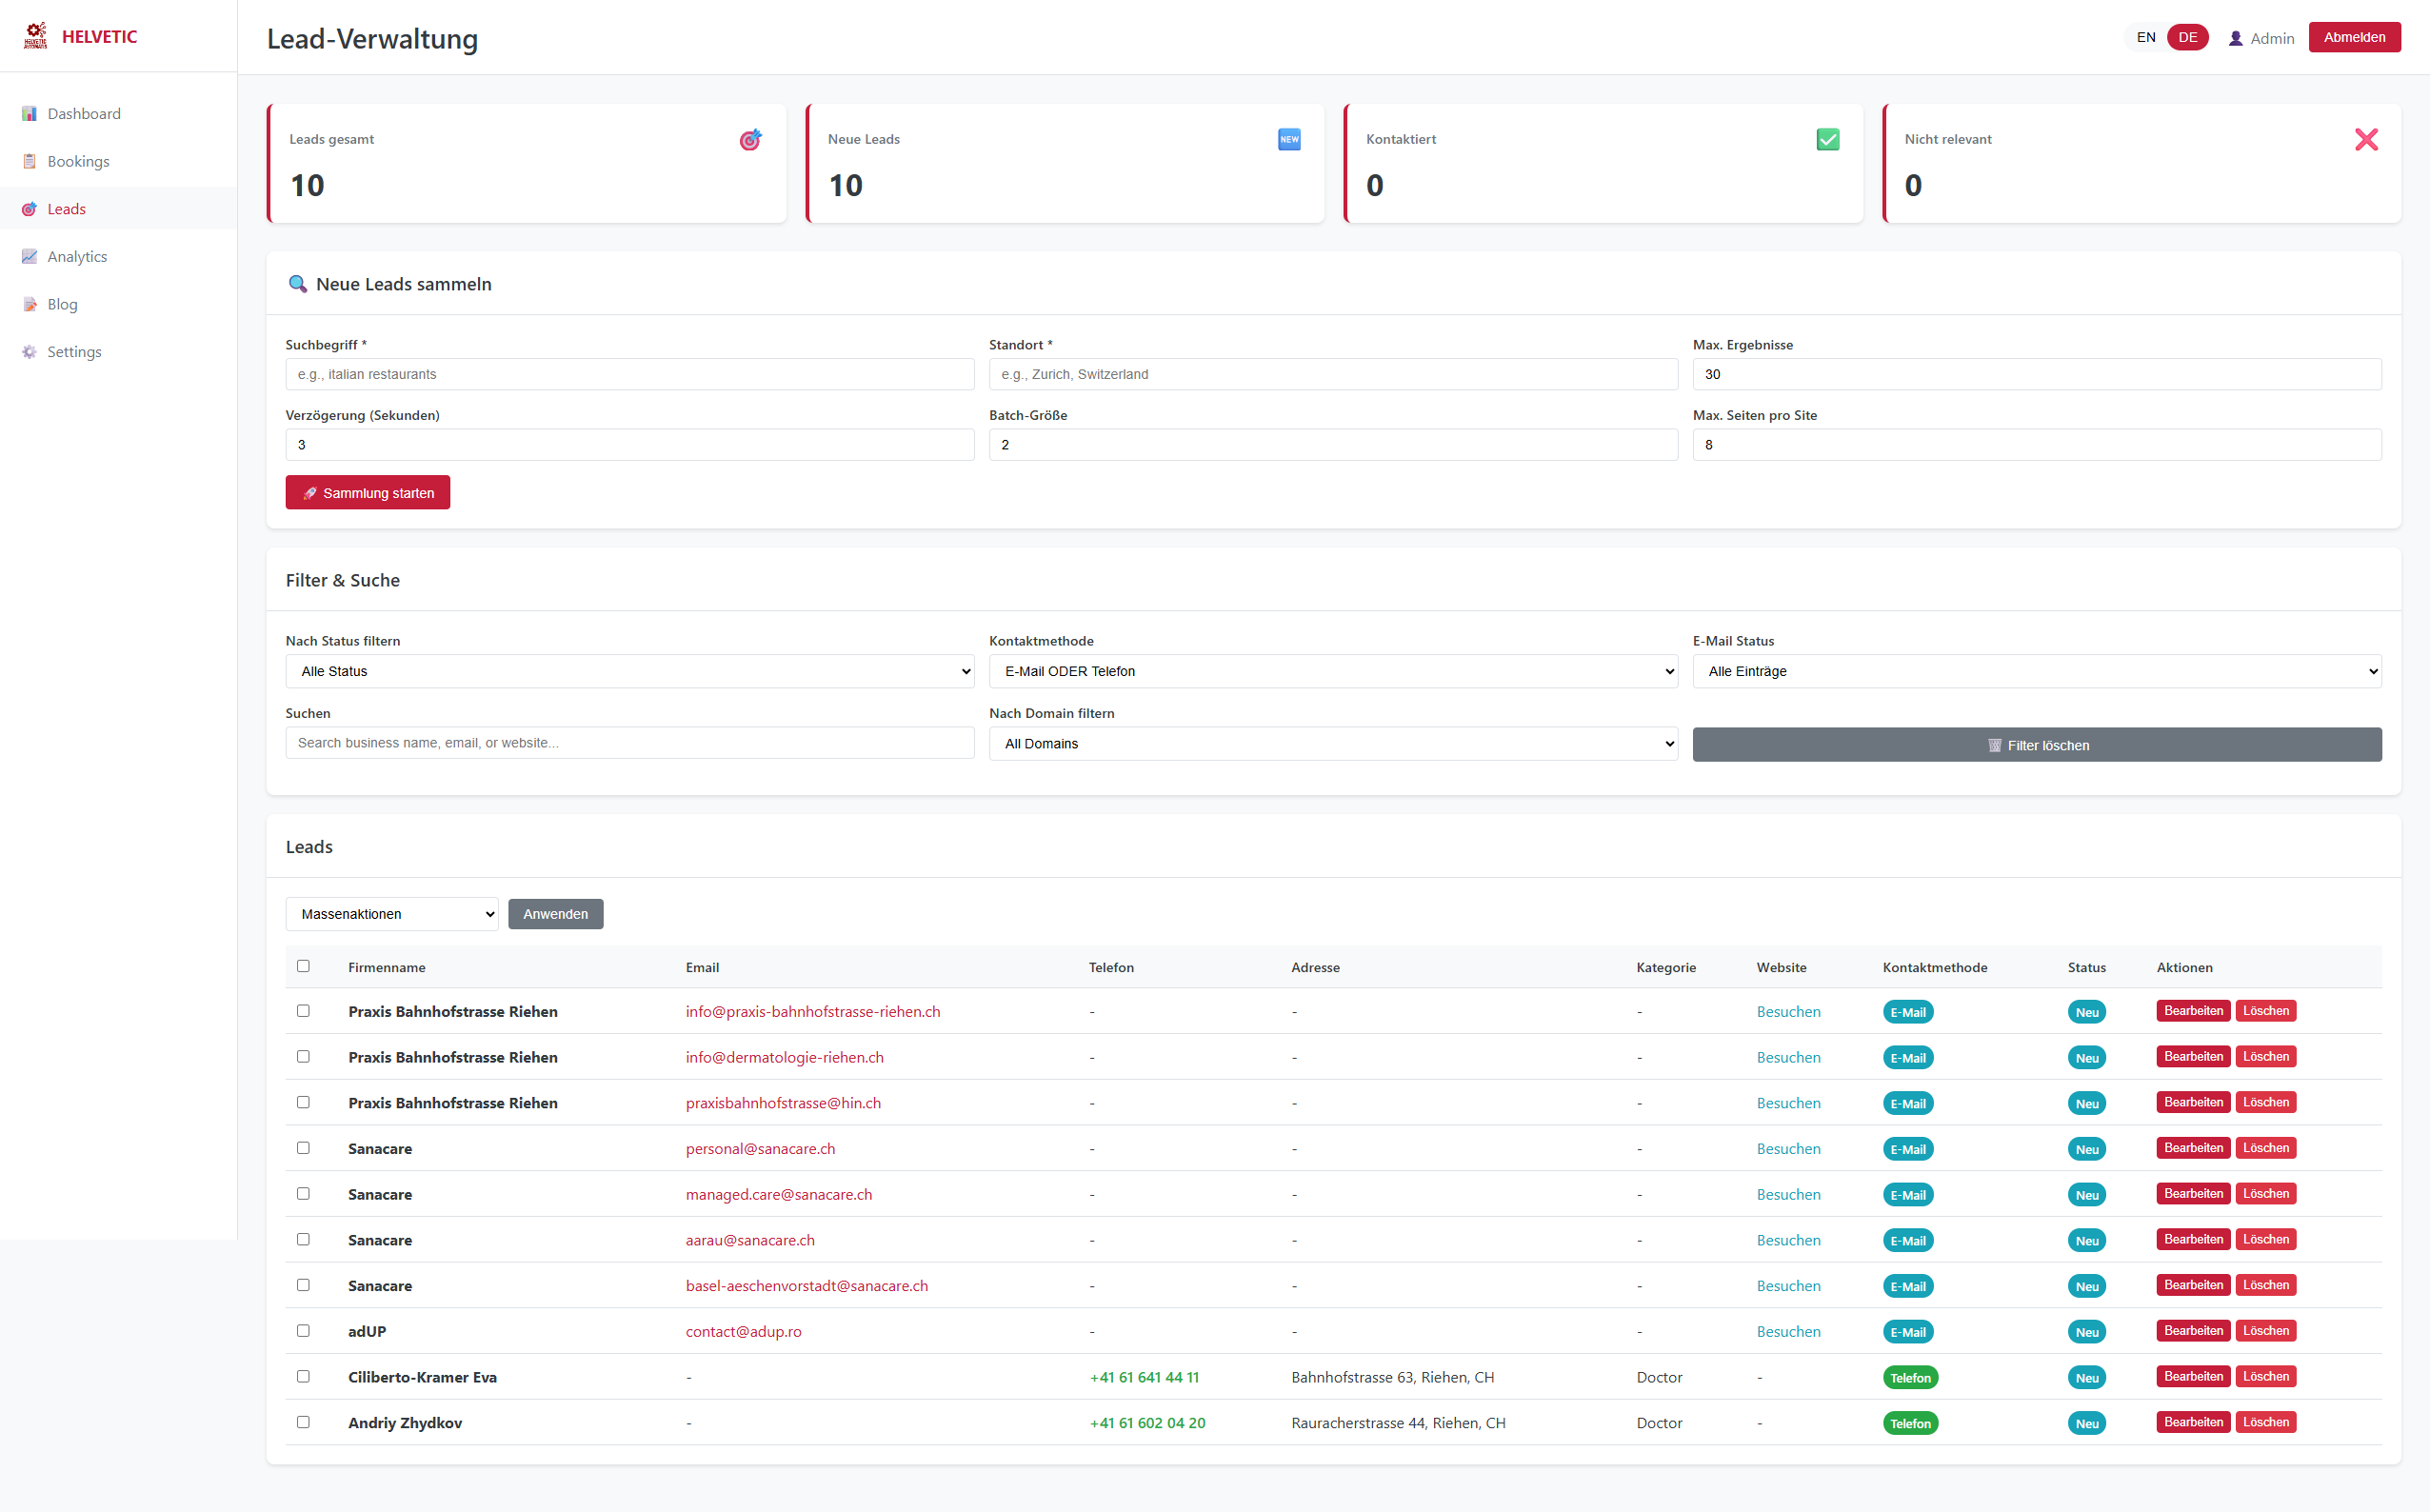Select the Analytics icon in the sidebar

tap(30, 256)
